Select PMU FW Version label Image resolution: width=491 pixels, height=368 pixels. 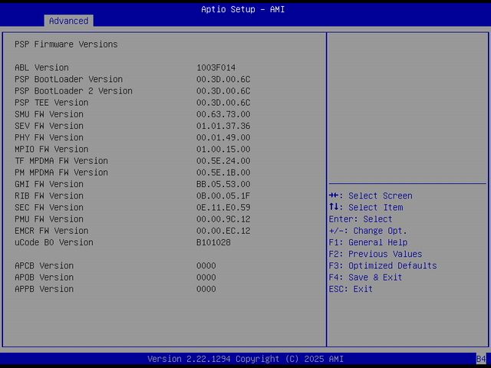click(49, 219)
